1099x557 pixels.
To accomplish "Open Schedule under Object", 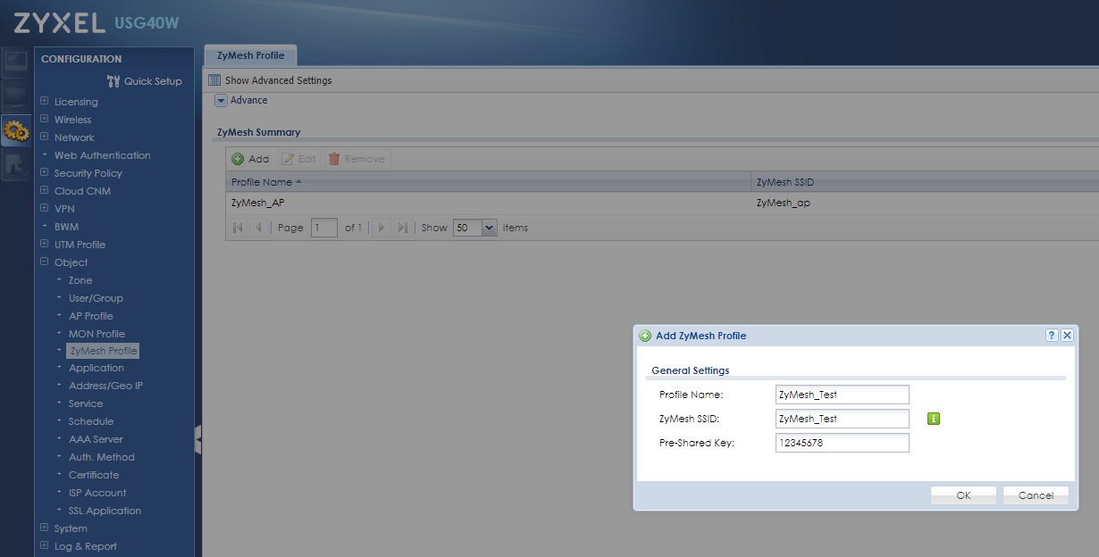I will [x=91, y=421].
